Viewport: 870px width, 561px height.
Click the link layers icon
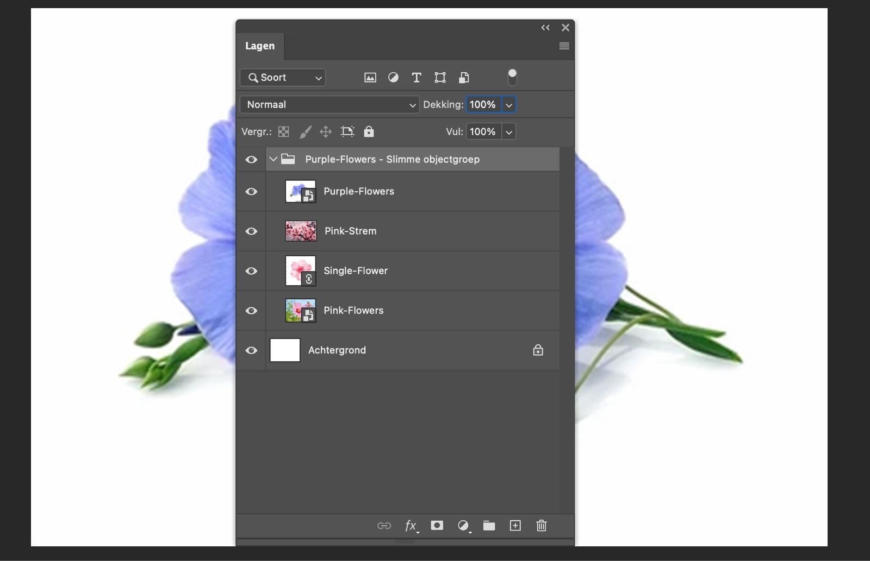coord(384,526)
